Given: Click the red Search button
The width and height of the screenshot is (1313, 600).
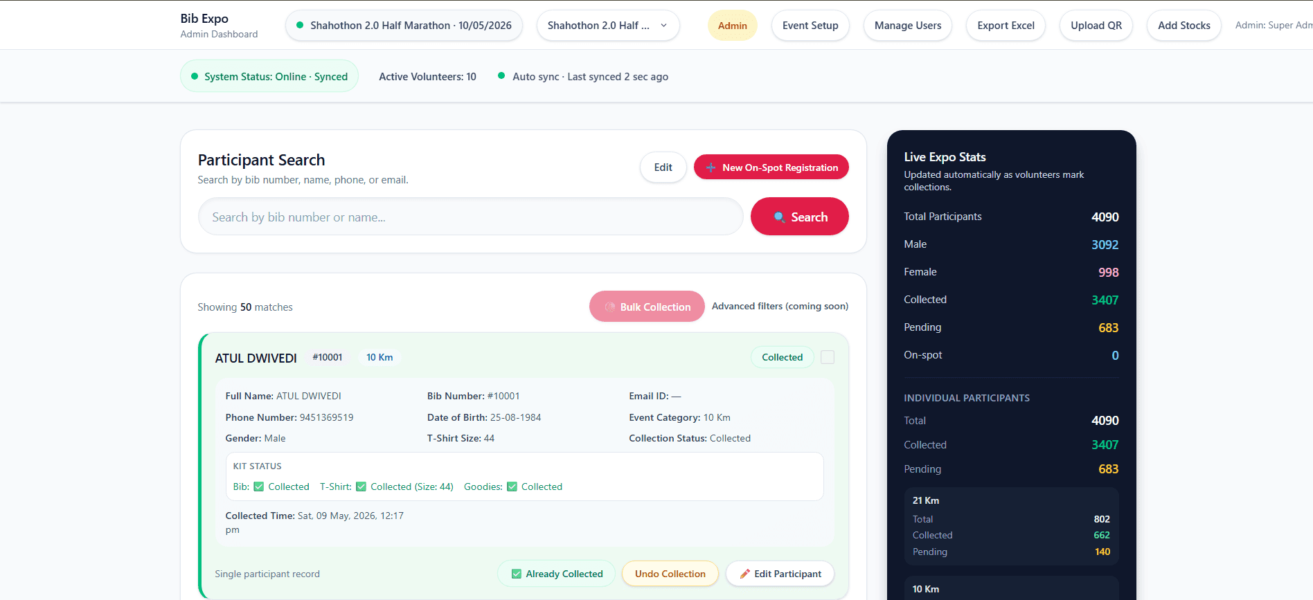Looking at the screenshot, I should 800,217.
